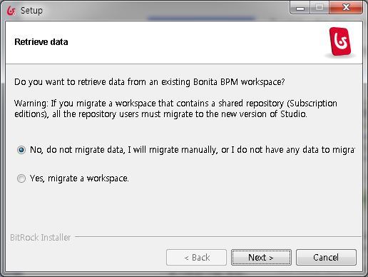Click the empty title bar area beside Setup
This screenshot has width=368, height=277.
point(166,11)
